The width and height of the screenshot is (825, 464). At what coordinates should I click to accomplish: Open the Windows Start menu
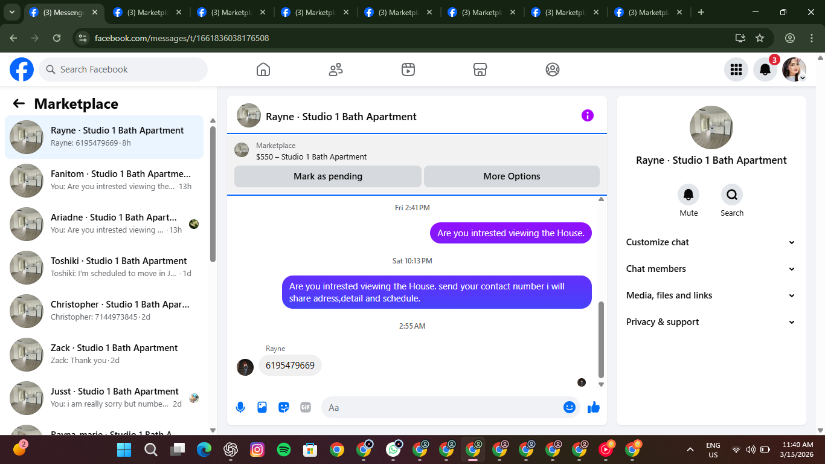click(124, 449)
